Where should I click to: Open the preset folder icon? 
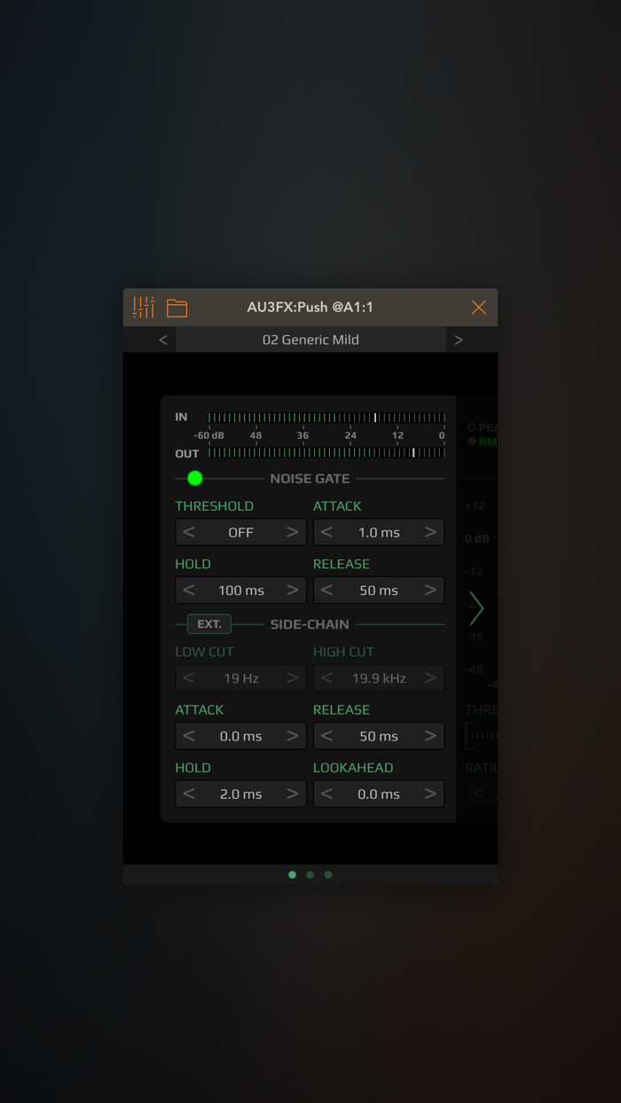pyautogui.click(x=177, y=308)
